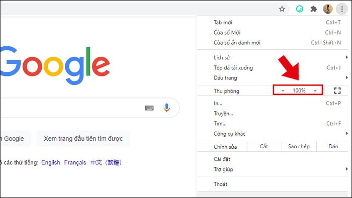This screenshot has height=198, width=352.
Task: Click inside the Google search box
Action: pyautogui.click(x=72, y=108)
